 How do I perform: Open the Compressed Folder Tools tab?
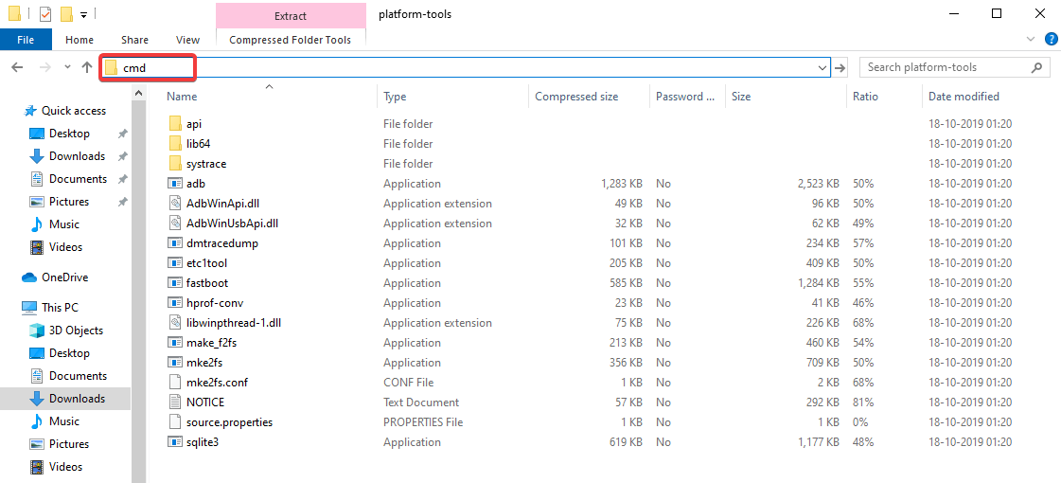point(290,40)
